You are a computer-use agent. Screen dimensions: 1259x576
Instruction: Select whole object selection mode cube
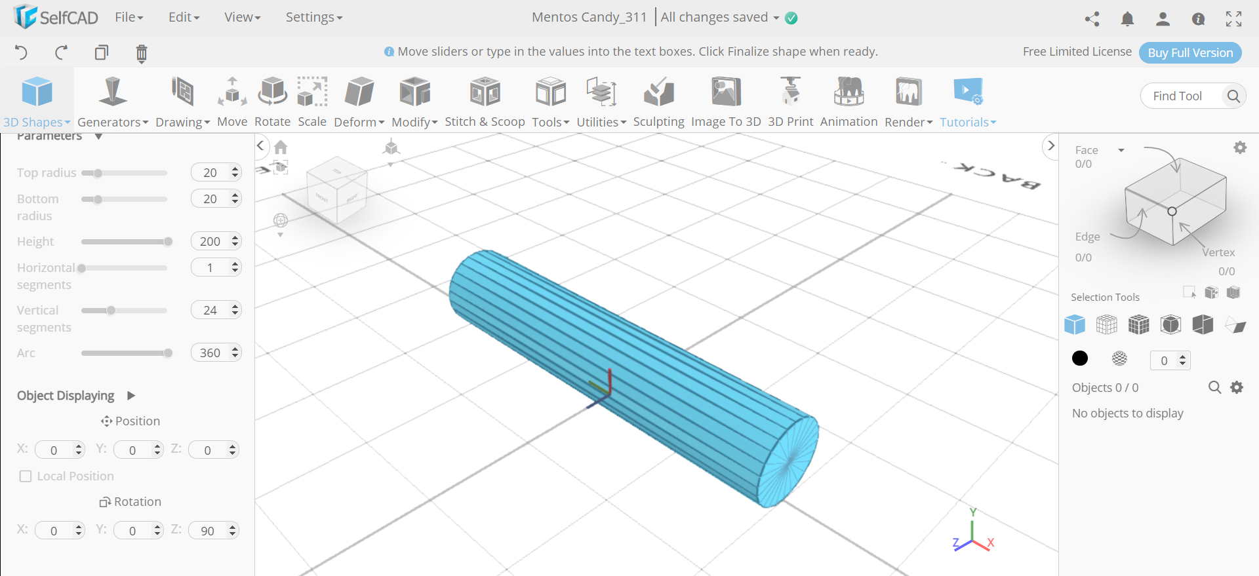[1075, 324]
